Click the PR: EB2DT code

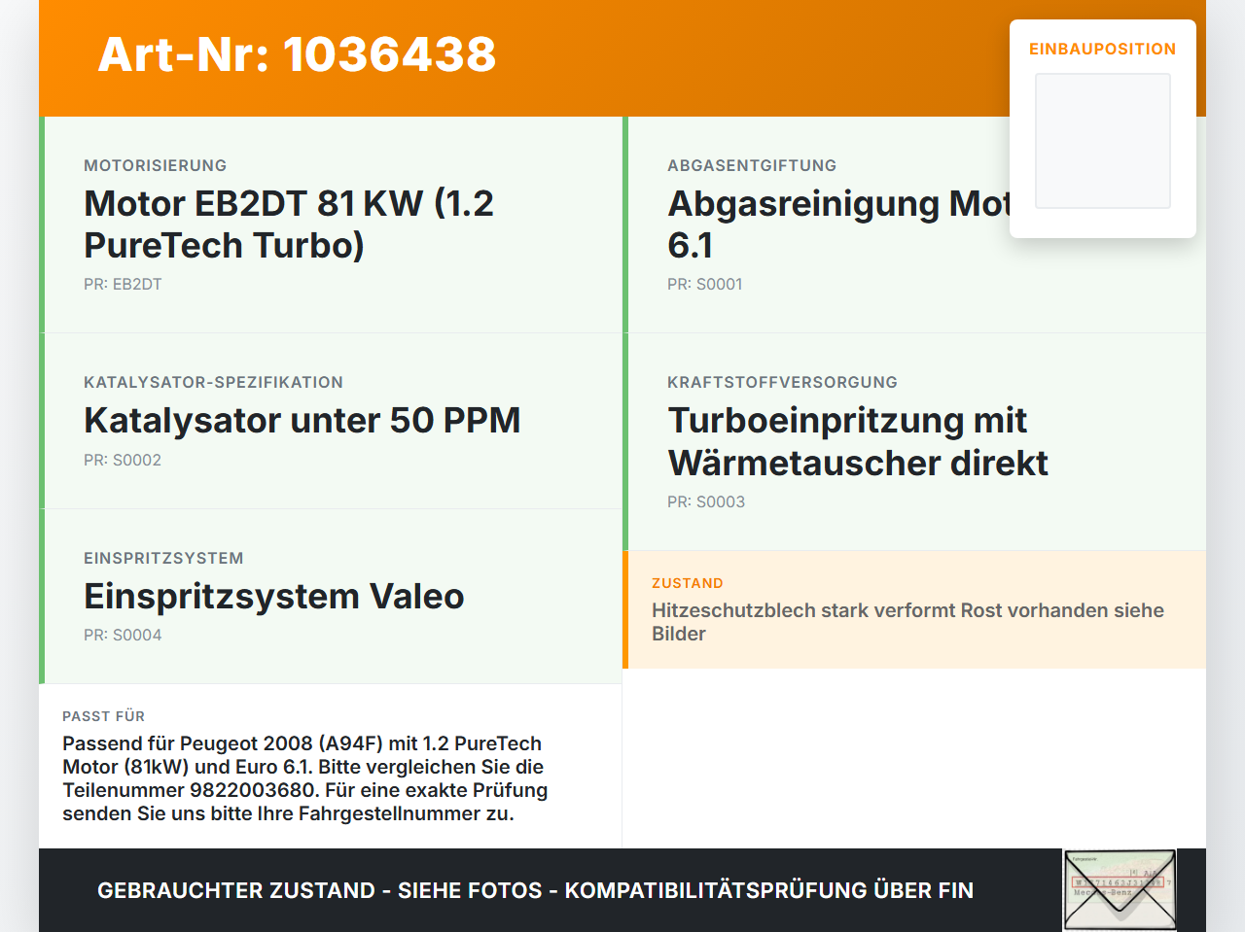[x=123, y=285]
